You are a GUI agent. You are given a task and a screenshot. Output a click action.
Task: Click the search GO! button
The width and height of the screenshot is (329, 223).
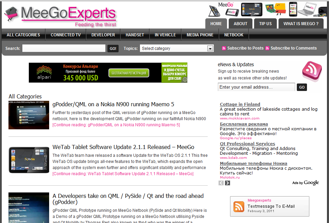[x=113, y=49]
